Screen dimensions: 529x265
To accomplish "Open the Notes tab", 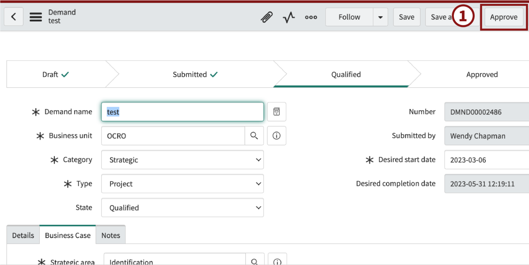I will tap(110, 235).
